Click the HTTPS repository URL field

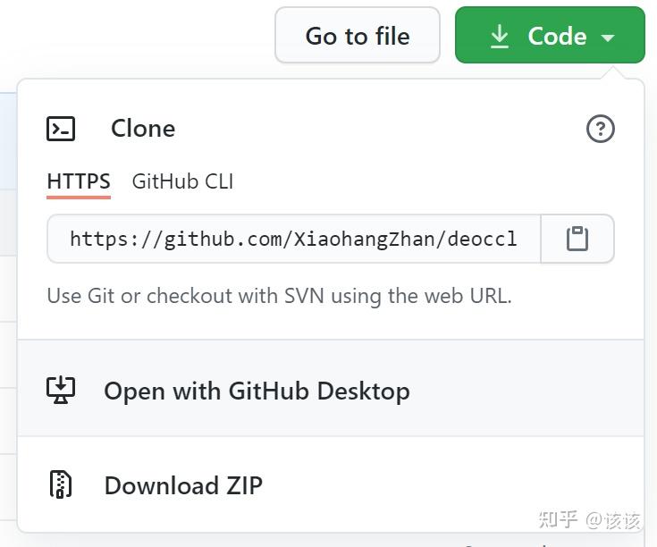[293, 239]
